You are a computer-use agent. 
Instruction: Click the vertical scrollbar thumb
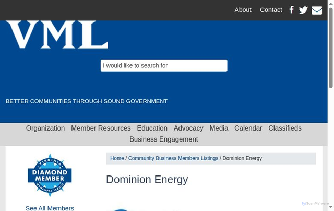point(330,48)
